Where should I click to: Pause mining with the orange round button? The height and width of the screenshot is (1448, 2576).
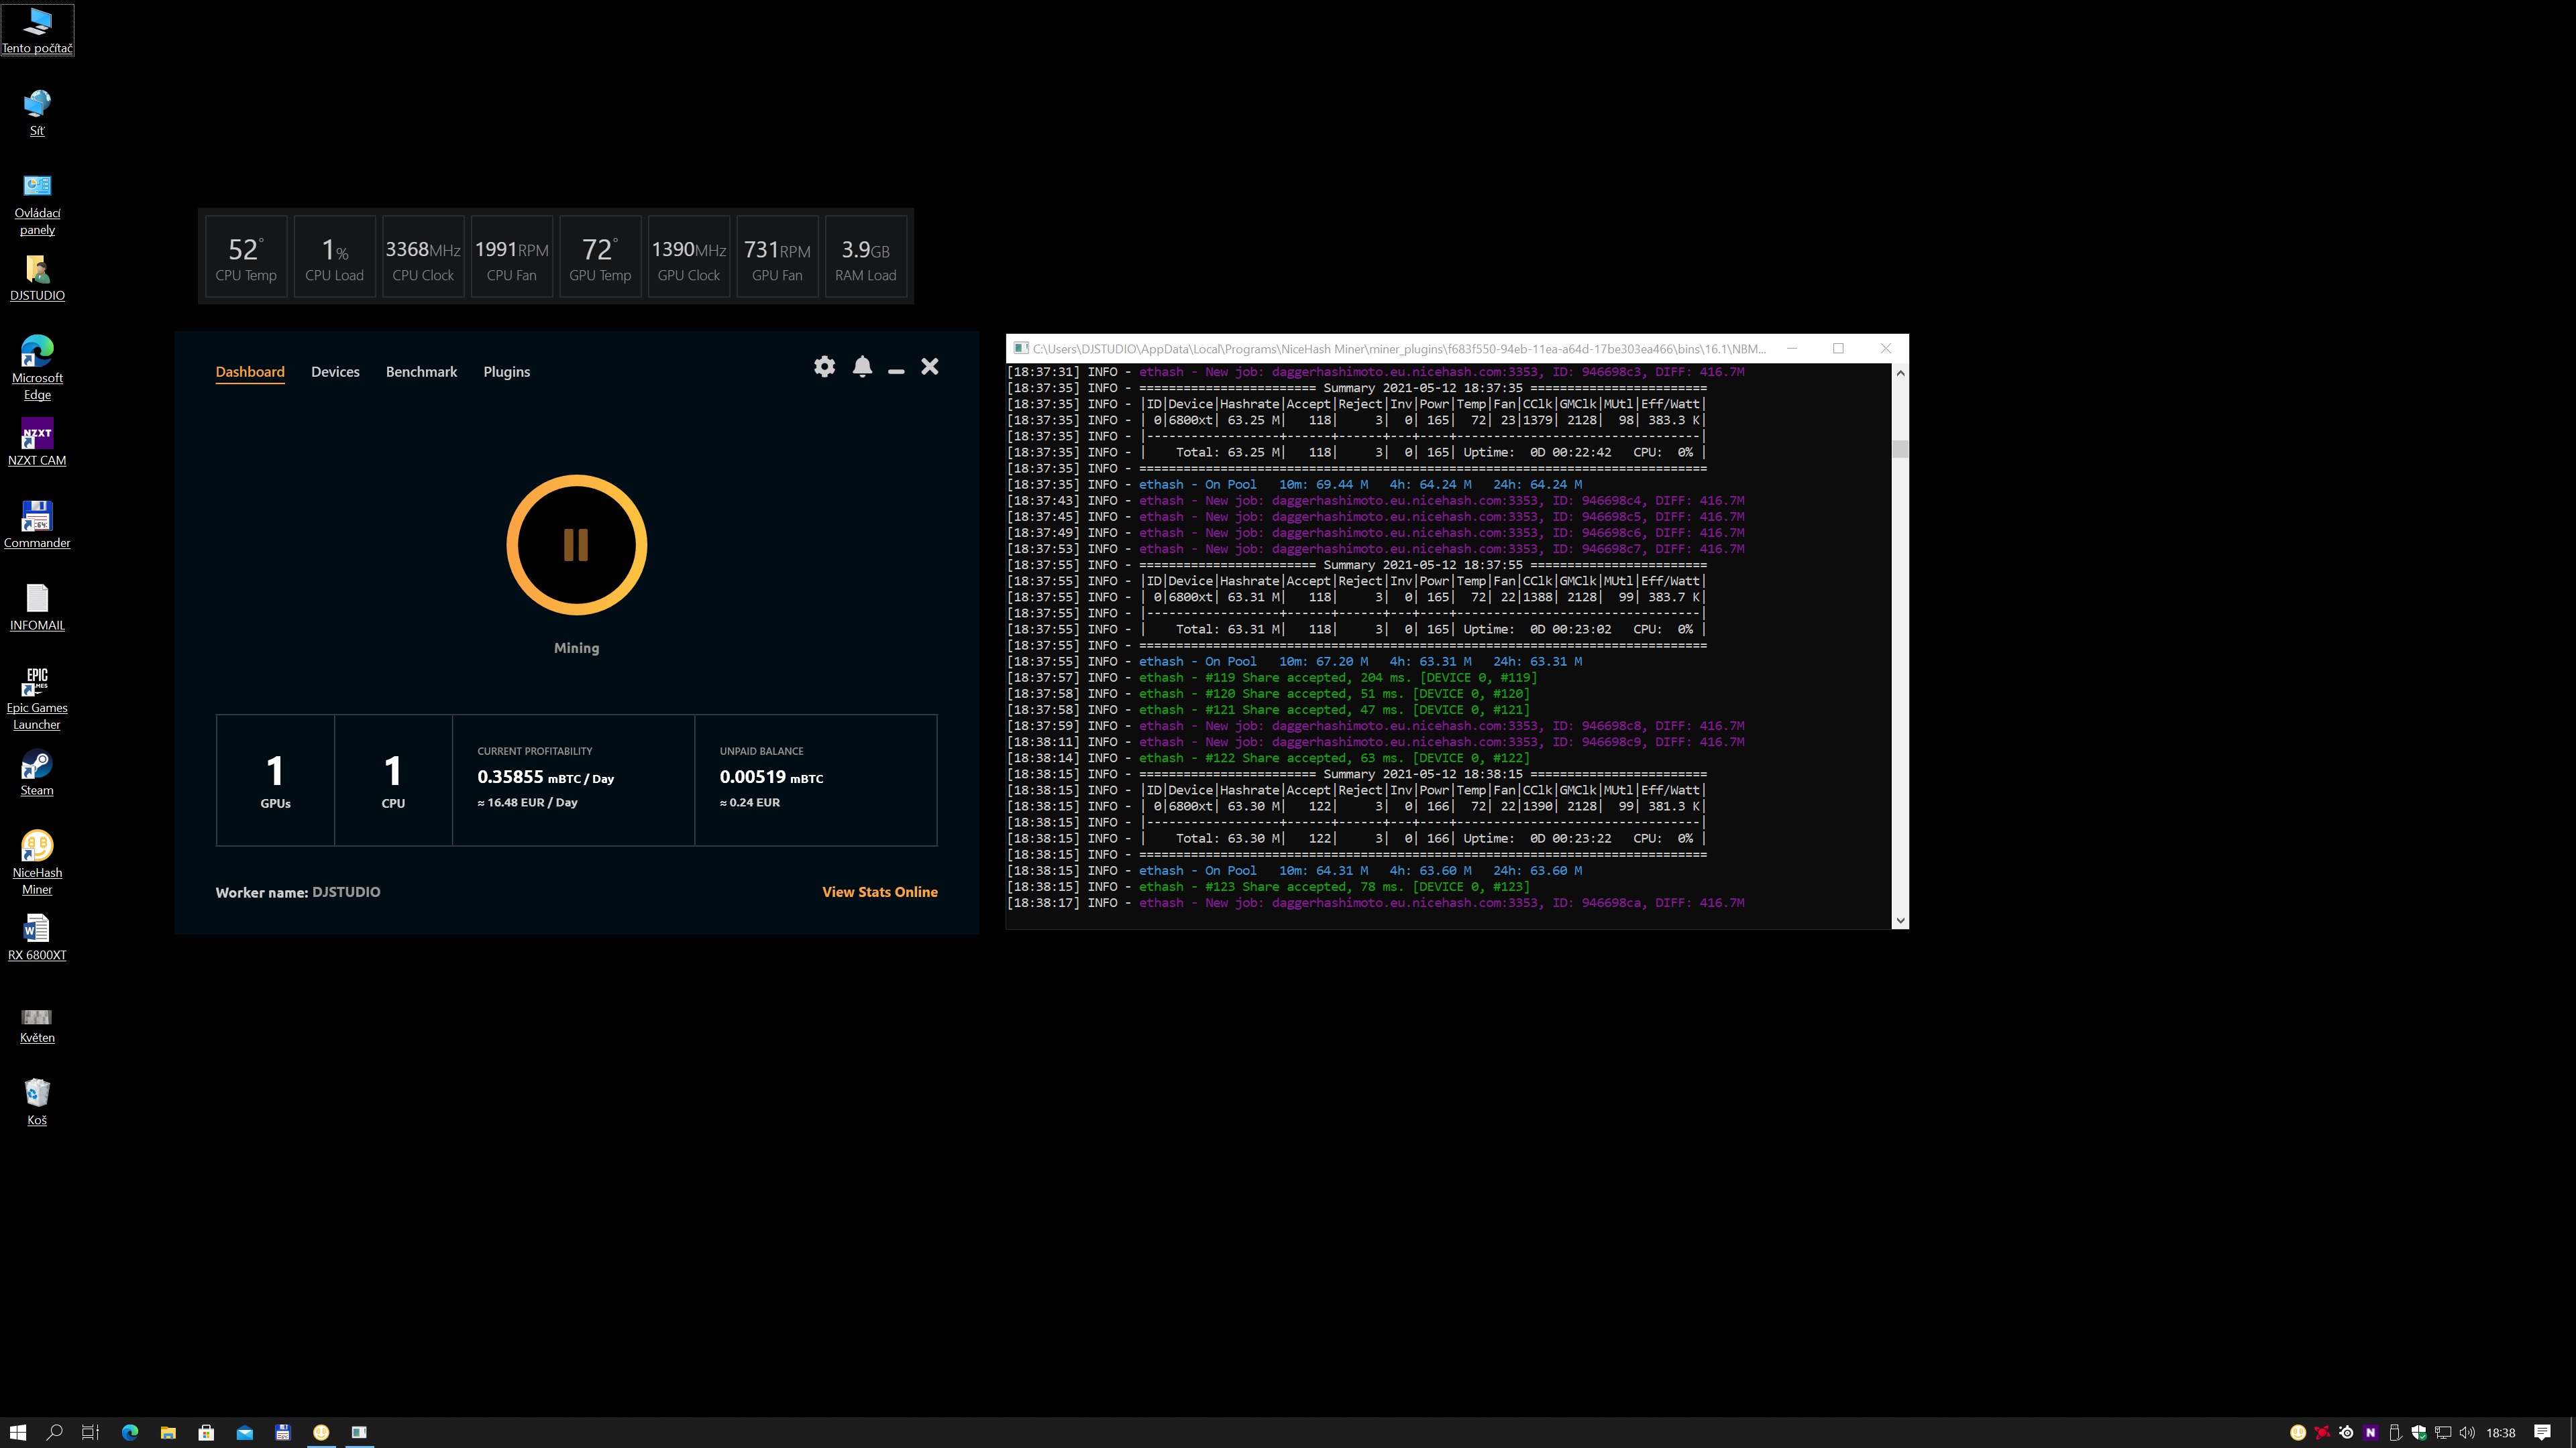(576, 544)
